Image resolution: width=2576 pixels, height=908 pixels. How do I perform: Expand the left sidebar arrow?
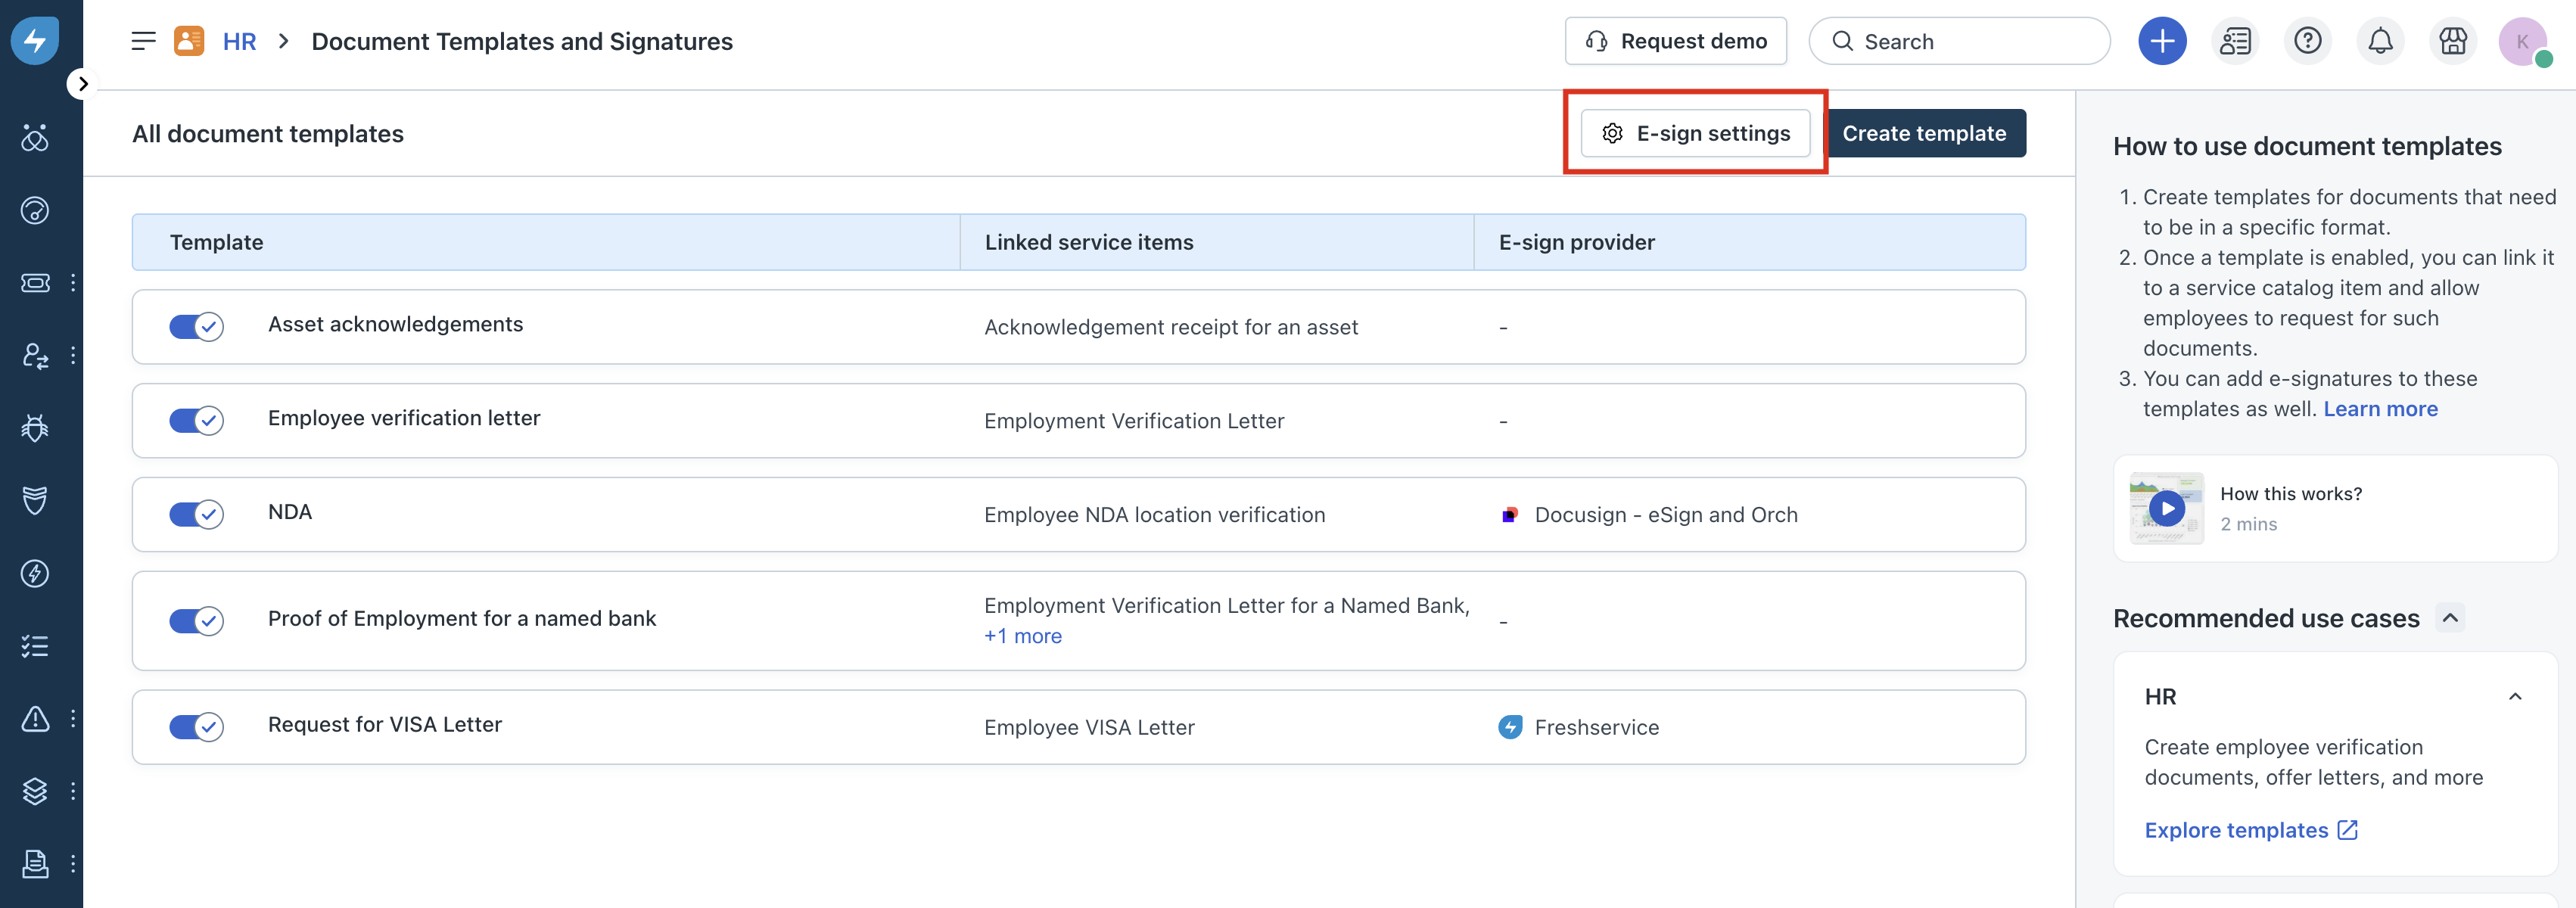[83, 84]
